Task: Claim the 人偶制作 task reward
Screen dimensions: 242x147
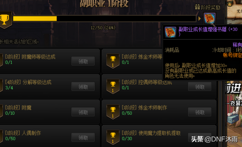Action: (83, 137)
